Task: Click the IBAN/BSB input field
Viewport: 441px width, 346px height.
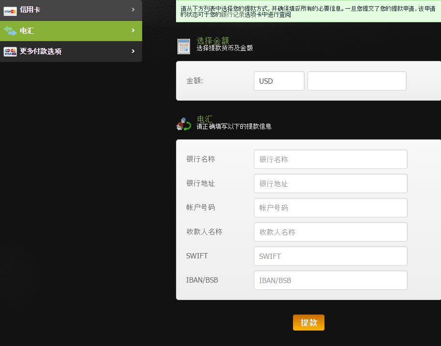Action: point(330,280)
